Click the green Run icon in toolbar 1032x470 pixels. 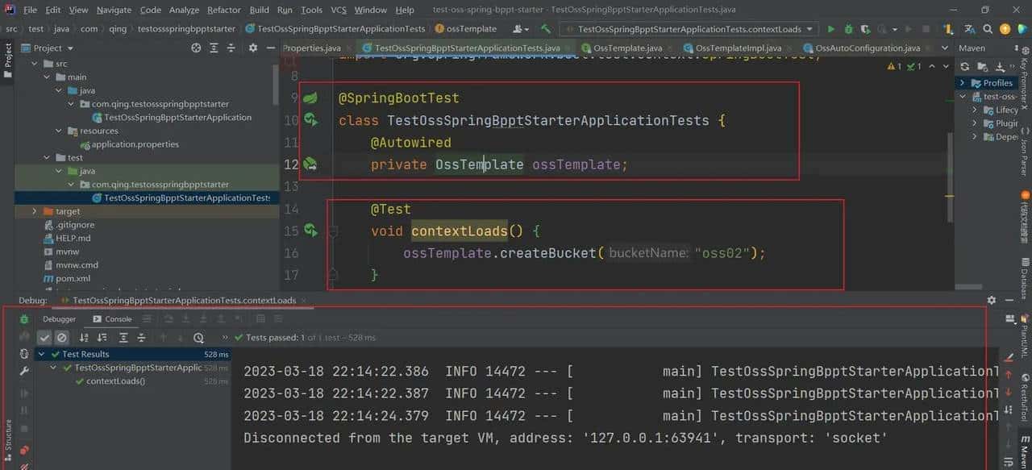tap(831, 27)
